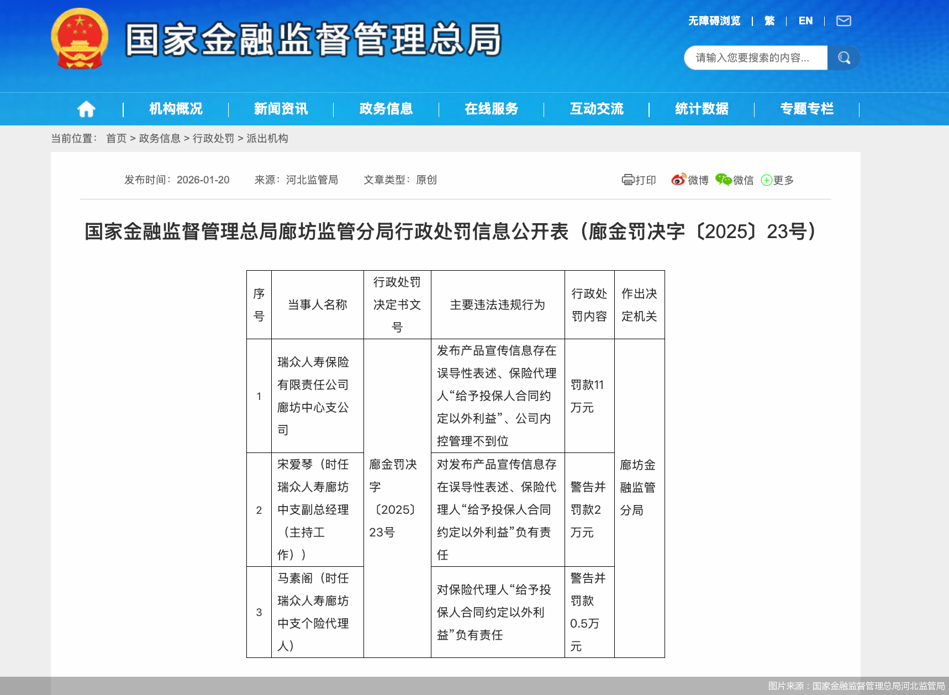Switch to traditional Chinese via 繁

769,21
